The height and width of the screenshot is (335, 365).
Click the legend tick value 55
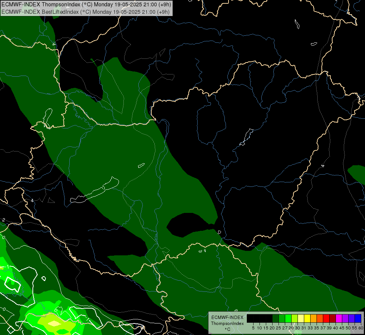[355, 328]
